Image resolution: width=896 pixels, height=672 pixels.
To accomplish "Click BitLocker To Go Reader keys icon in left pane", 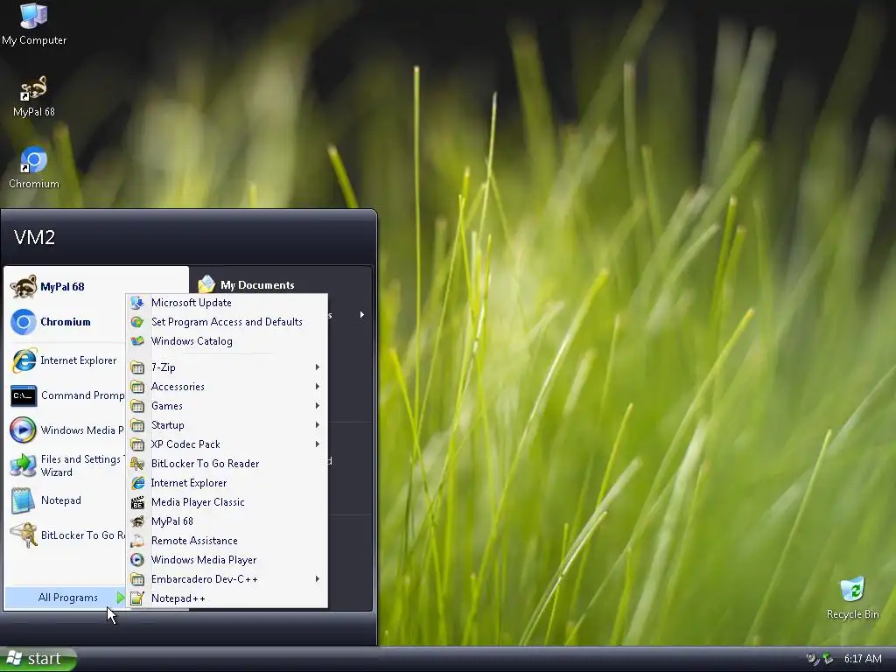I will (24, 535).
